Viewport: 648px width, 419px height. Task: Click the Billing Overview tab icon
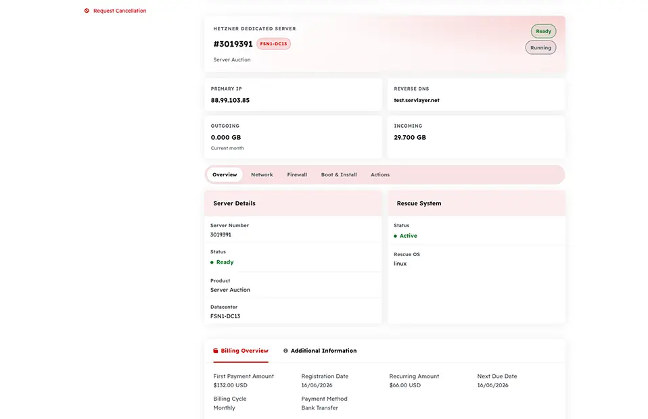pos(215,351)
